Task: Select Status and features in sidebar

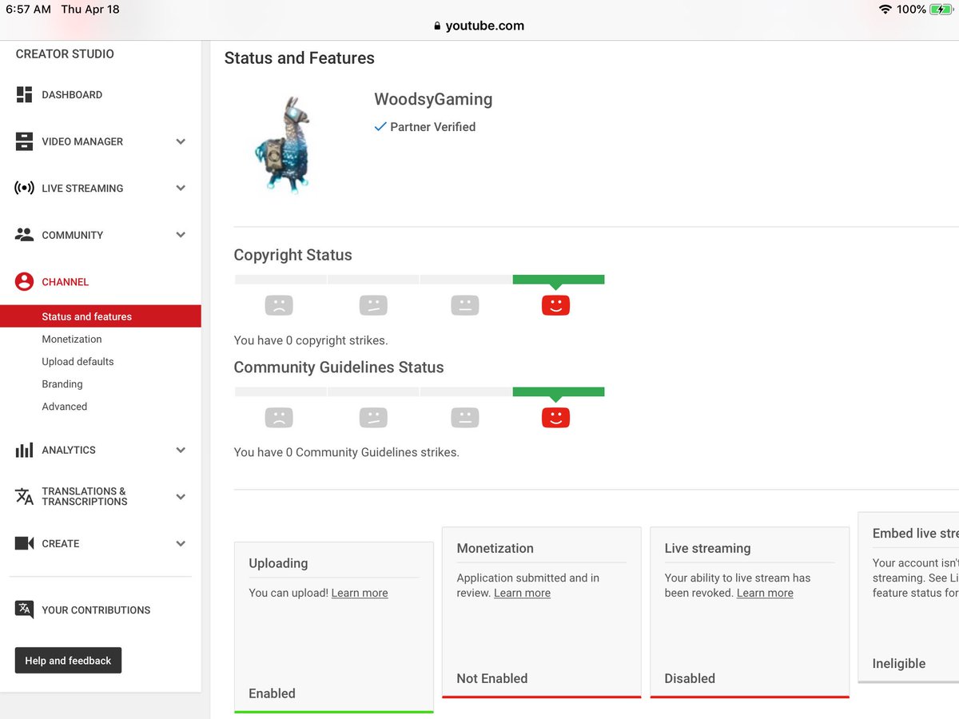Action: tap(101, 316)
